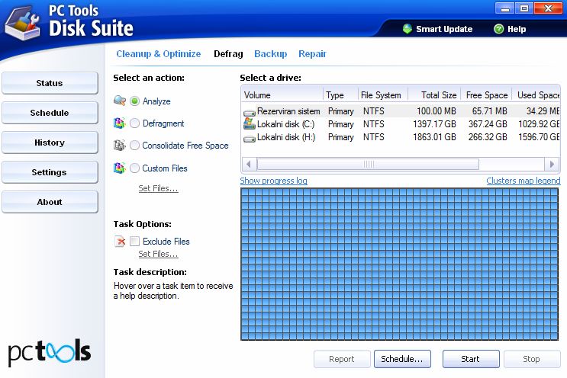This screenshot has width=567, height=378.
Task: Select the Analyze radio button
Action: (x=134, y=101)
